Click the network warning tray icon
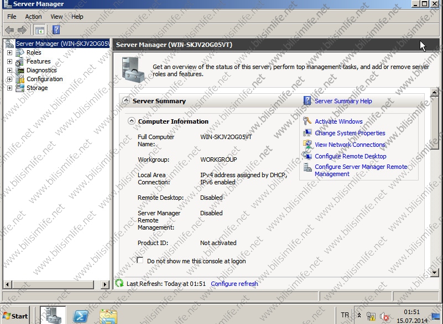Viewport: 443px width, 324px height. [371, 316]
